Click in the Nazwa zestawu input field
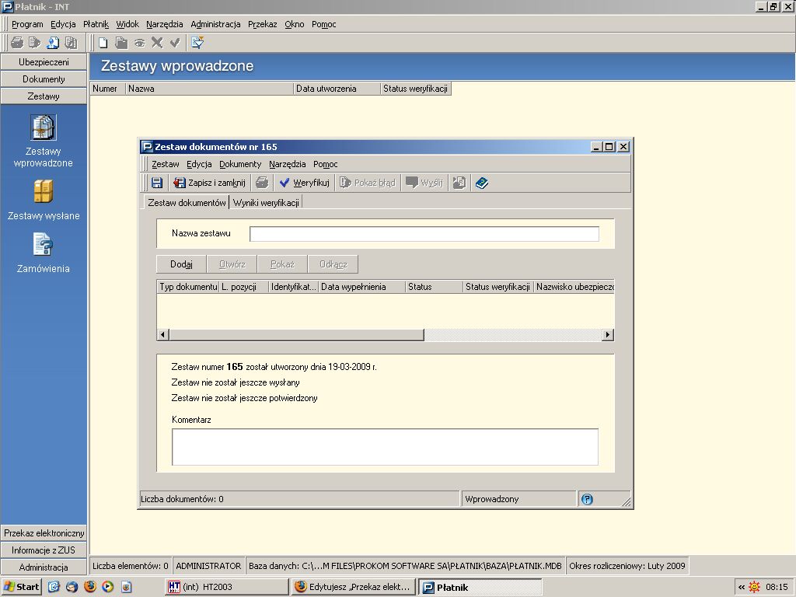 [424, 234]
